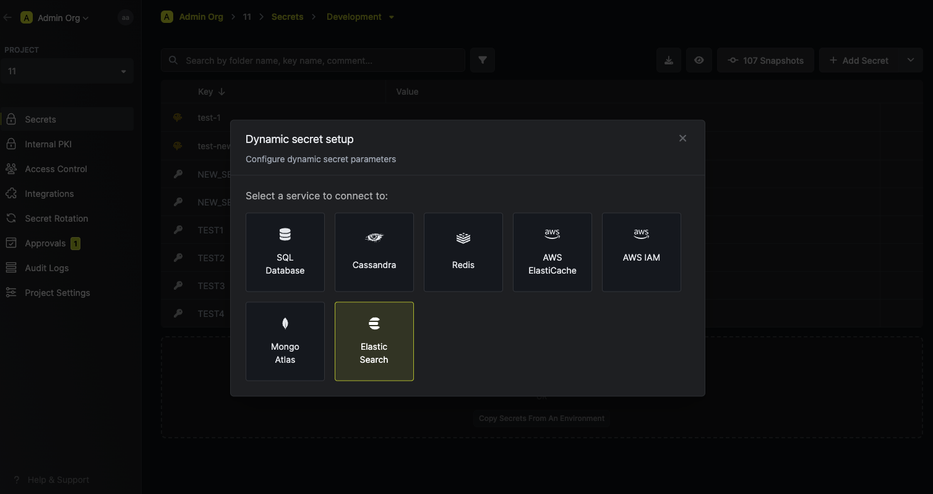
Task: Click the aws logo above AWS IAM
Action: click(642, 233)
